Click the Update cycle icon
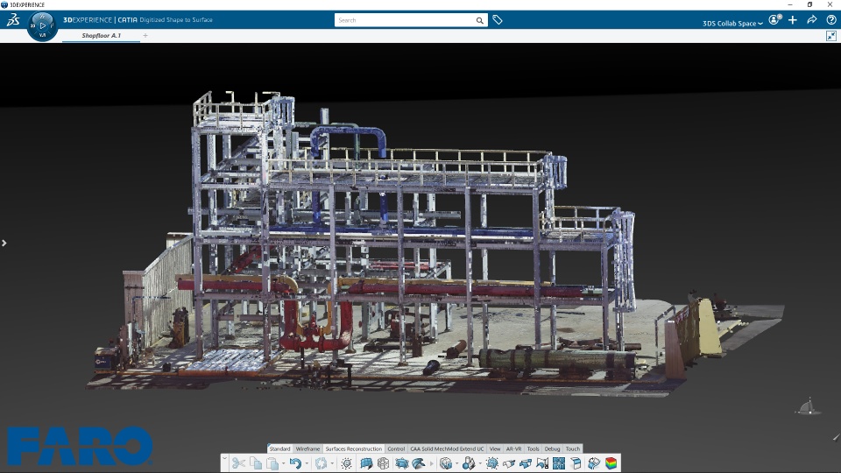The image size is (841, 473). pyautogui.click(x=321, y=462)
